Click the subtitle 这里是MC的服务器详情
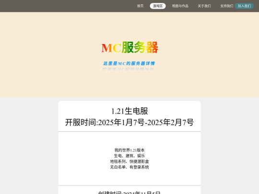Image resolution: width=259 pixels, height=194 pixels. click(129, 63)
